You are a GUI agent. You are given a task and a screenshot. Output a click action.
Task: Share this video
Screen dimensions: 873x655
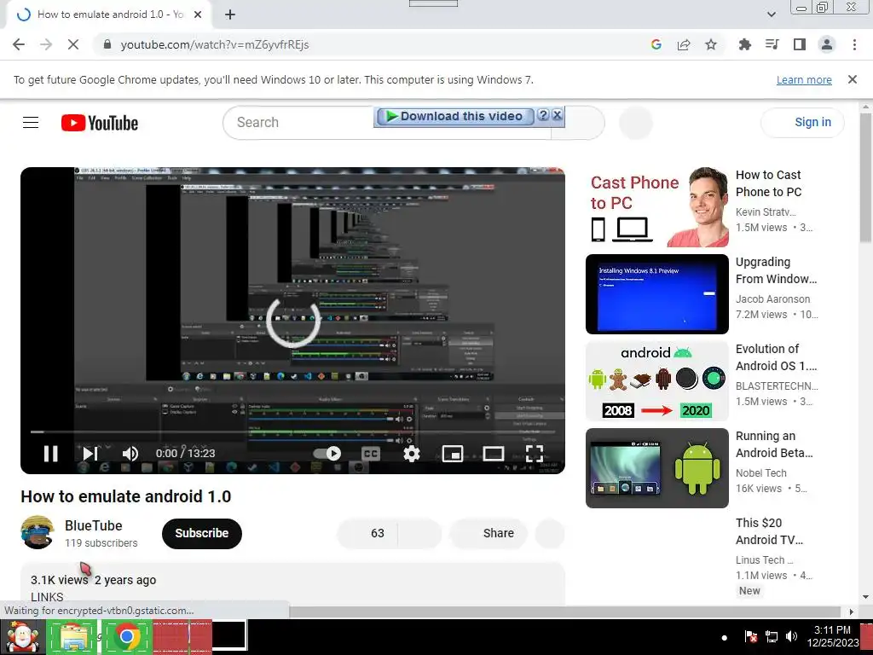489,534
